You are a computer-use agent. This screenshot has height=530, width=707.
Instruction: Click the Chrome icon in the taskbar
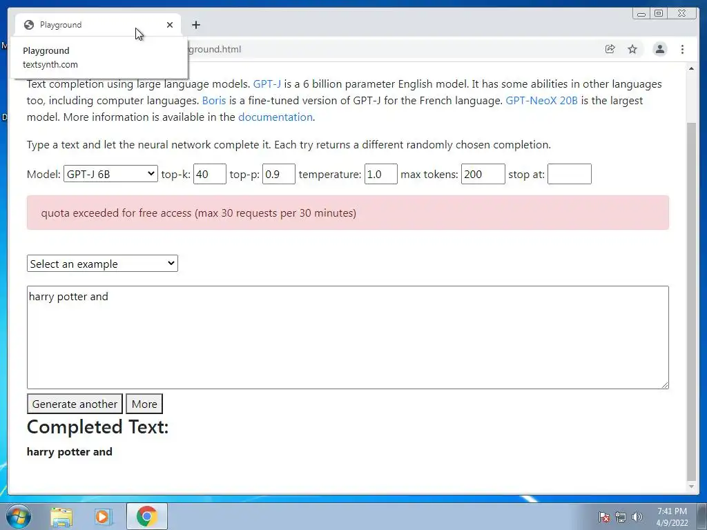point(146,516)
